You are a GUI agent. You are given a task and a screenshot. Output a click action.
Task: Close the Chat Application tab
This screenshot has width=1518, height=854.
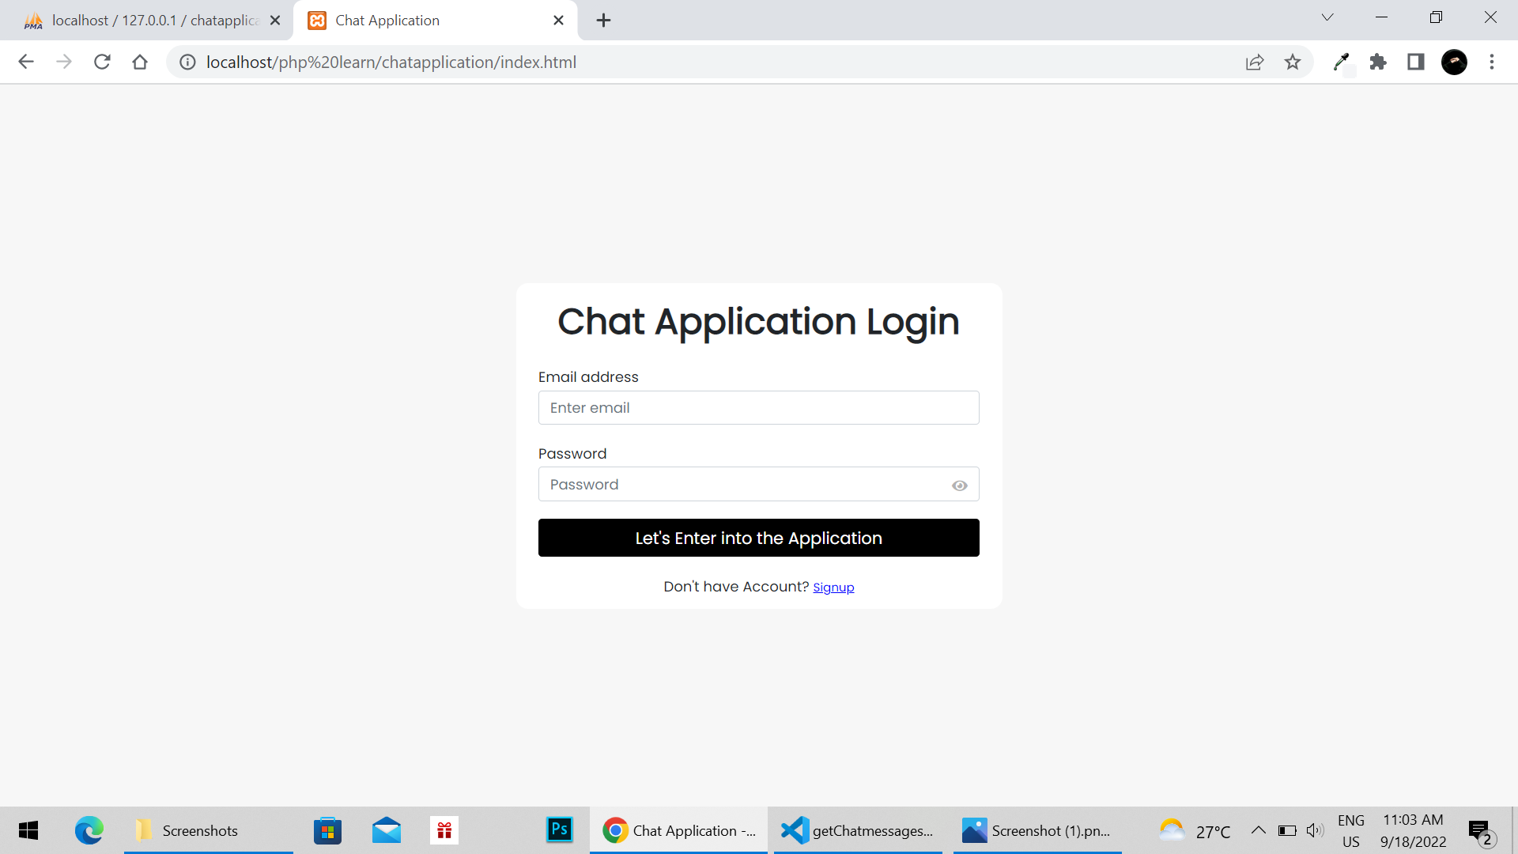(x=559, y=21)
